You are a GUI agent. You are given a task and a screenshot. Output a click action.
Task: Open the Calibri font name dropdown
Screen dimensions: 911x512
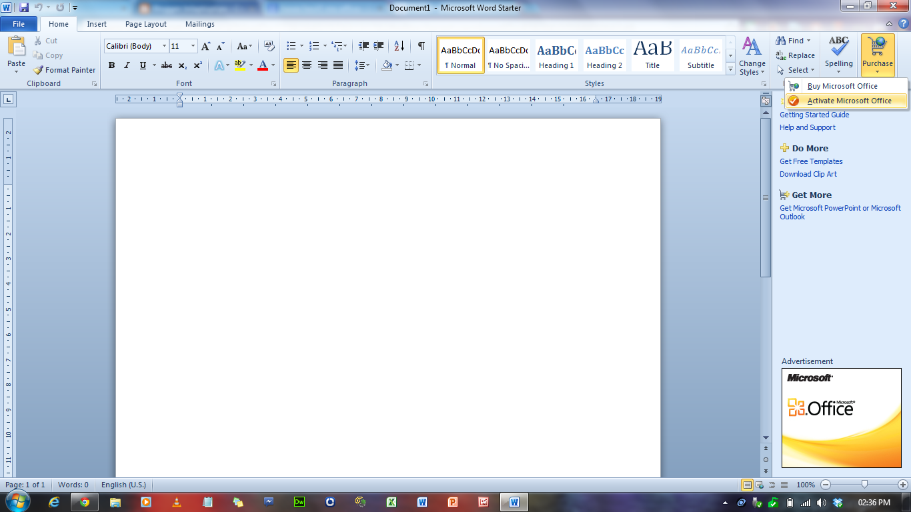(x=164, y=46)
